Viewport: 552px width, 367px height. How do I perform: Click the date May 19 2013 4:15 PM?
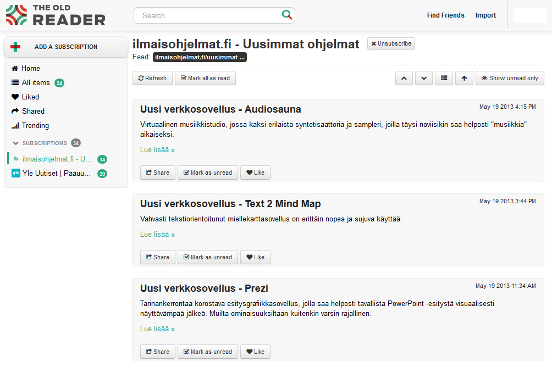click(507, 107)
